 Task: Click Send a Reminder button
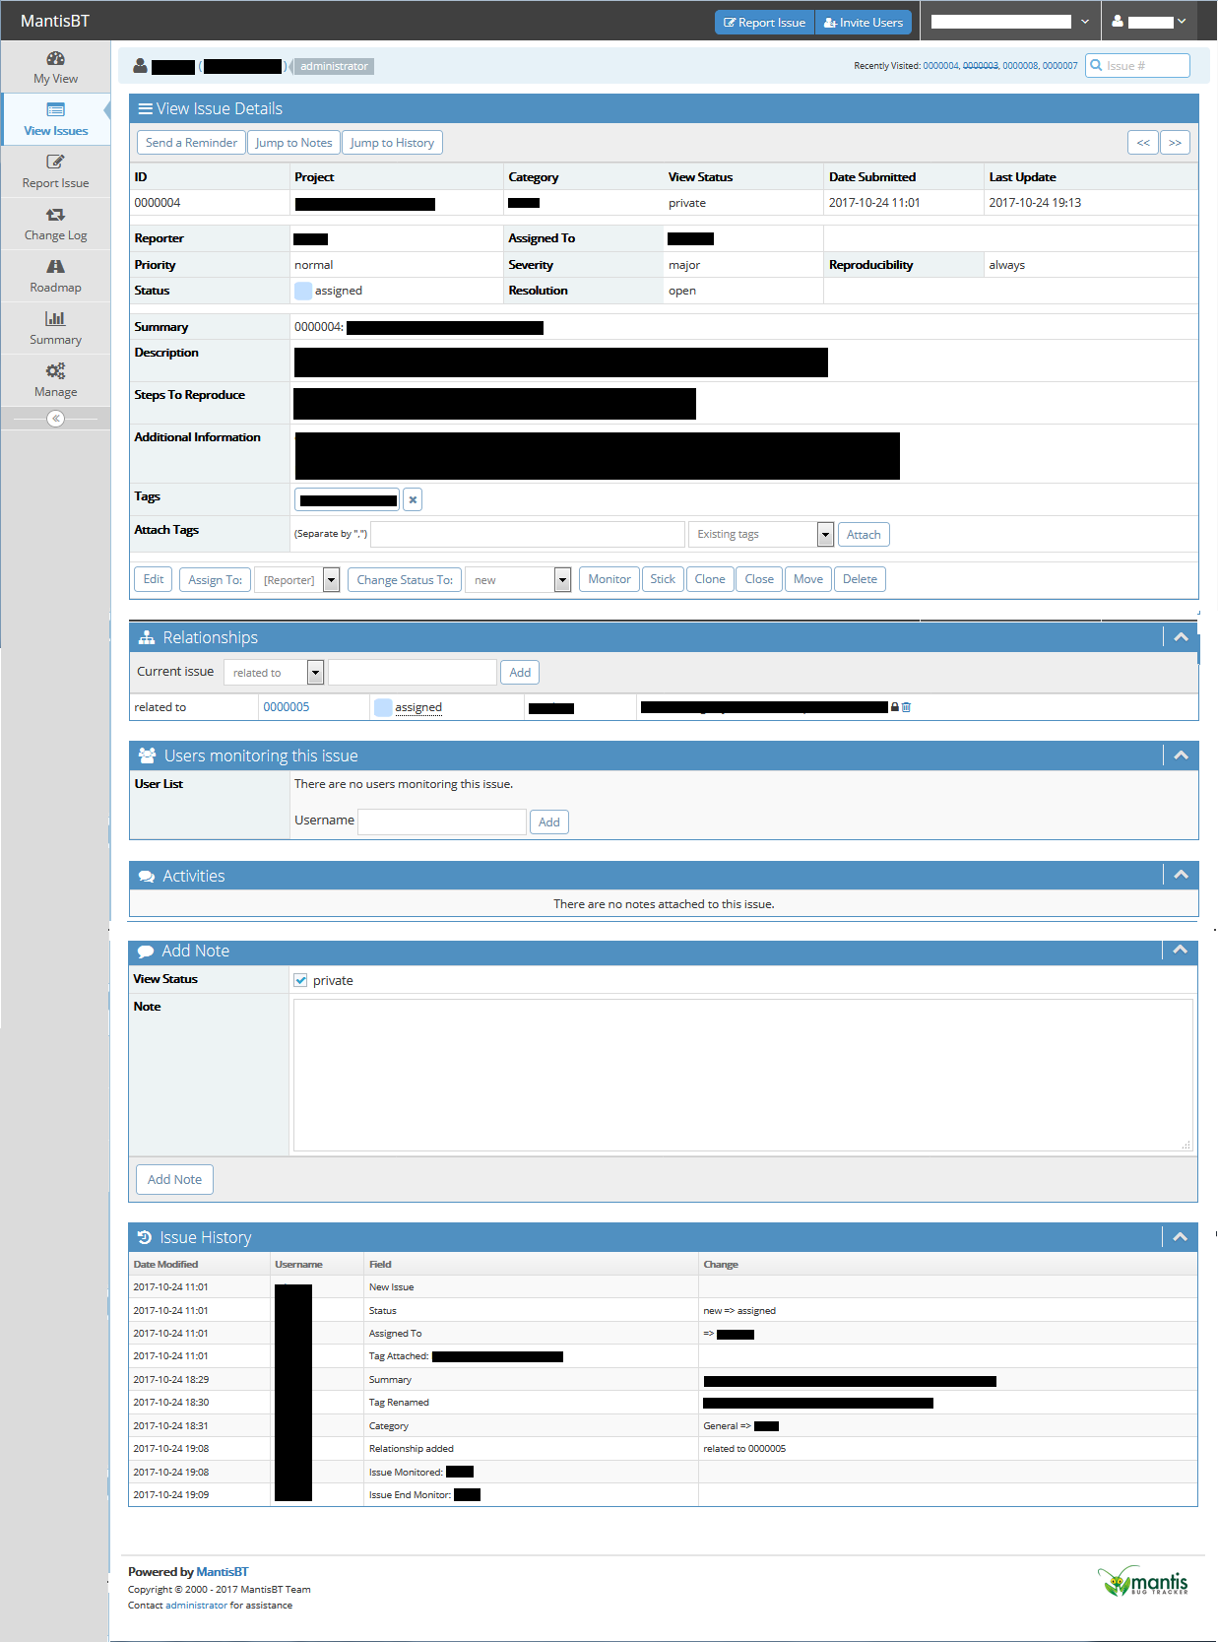coord(191,143)
